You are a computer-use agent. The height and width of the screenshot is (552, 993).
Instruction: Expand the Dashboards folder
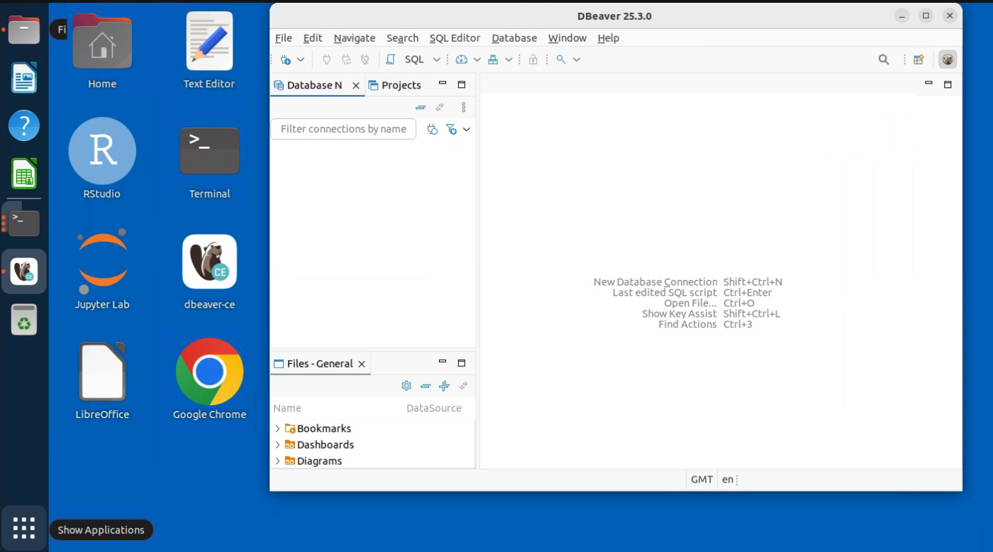277,445
